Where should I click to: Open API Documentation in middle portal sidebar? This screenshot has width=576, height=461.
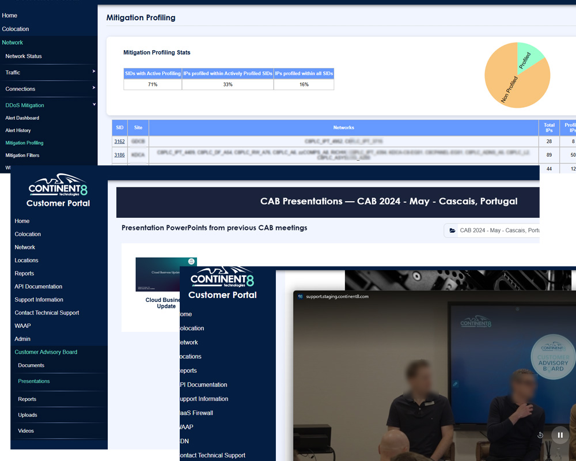pos(39,286)
